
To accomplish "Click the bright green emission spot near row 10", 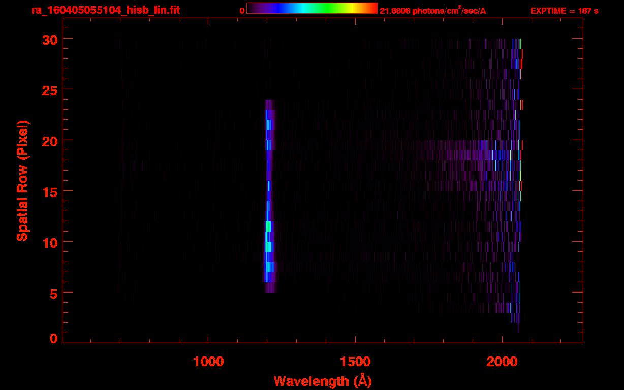I will pyautogui.click(x=268, y=247).
